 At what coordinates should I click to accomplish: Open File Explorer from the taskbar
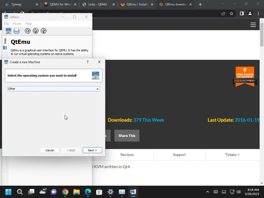[76, 192]
